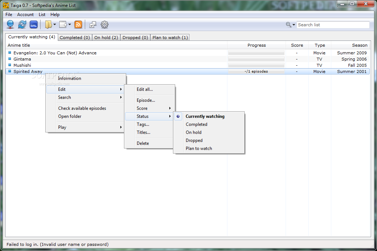Click Evangelion's Summer 2009 season cell
The height and width of the screenshot is (251, 377).
click(352, 53)
